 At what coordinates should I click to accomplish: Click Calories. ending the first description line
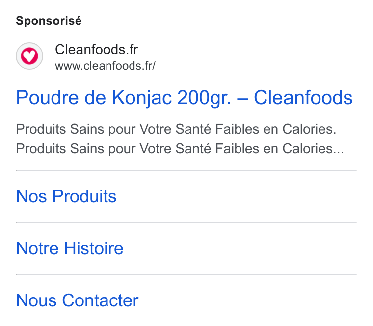point(309,129)
